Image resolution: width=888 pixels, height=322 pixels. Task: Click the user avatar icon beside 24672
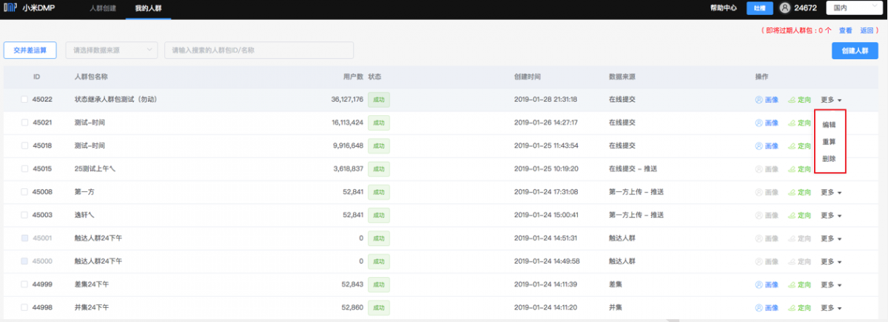785,8
